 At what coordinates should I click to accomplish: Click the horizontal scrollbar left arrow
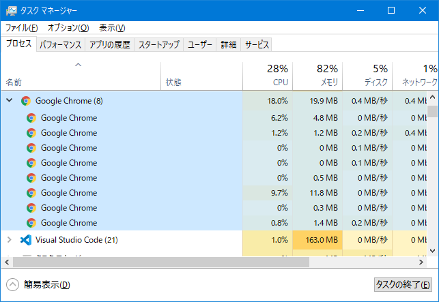(x=7, y=262)
